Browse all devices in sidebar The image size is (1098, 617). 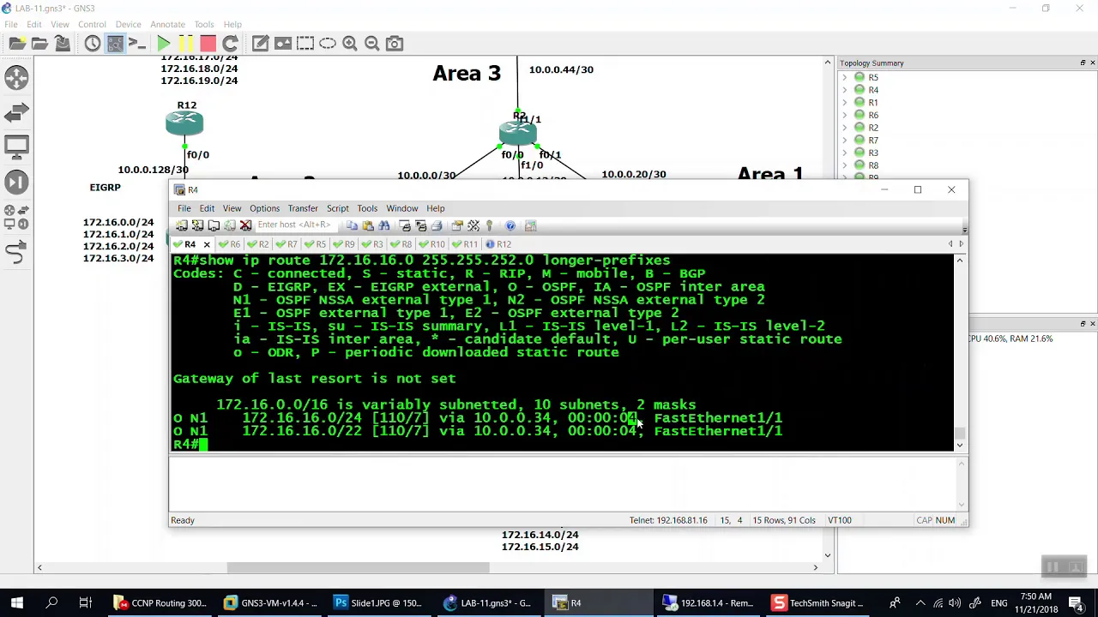pyautogui.click(x=16, y=216)
